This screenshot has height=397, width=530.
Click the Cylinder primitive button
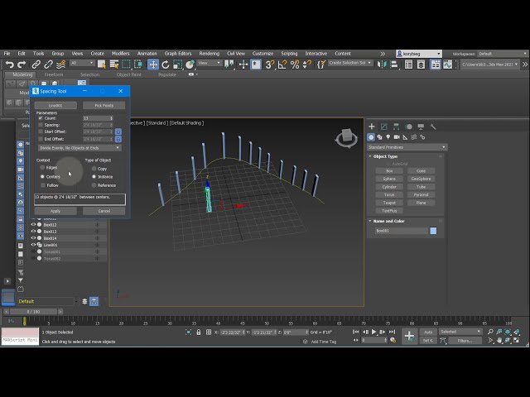pyautogui.click(x=389, y=187)
